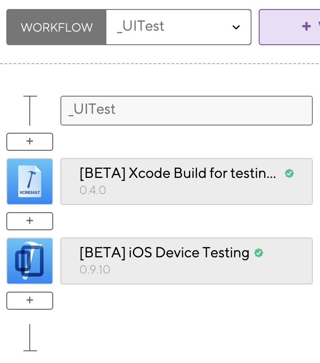Add step below iOS Device Testing
This screenshot has width=320, height=363.
click(x=30, y=301)
